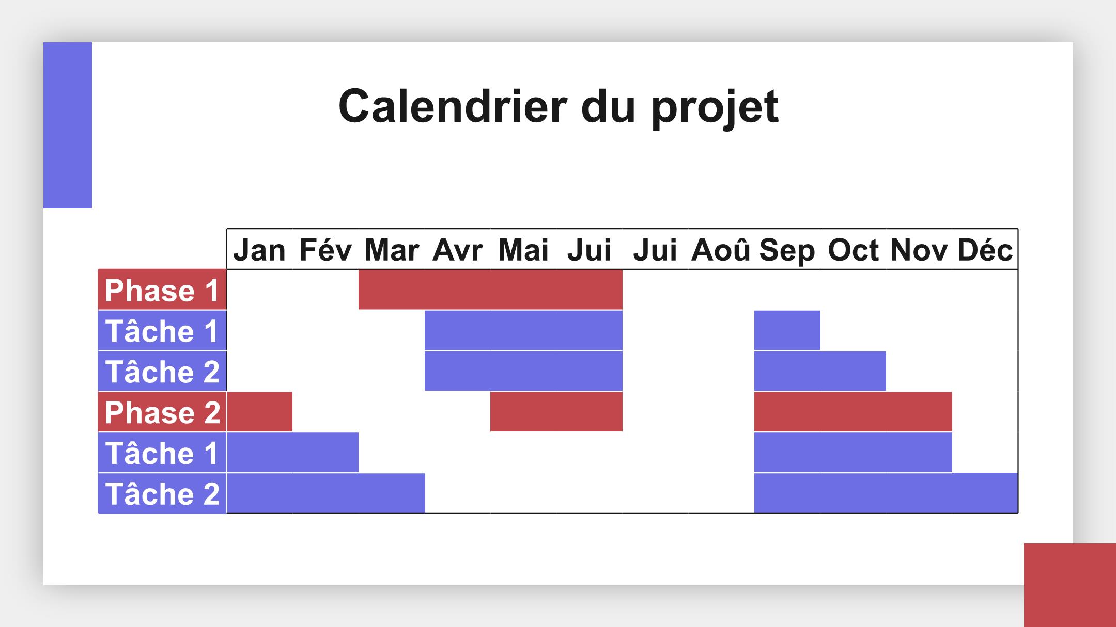Select the bottom Tâche 2 row label
Screen dimensions: 1116x627
click(162, 493)
